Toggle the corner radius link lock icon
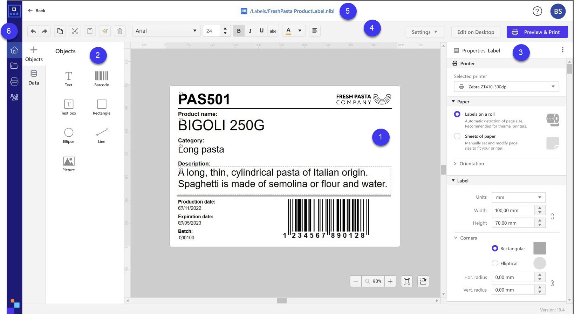The height and width of the screenshot is (314, 574). [552, 283]
